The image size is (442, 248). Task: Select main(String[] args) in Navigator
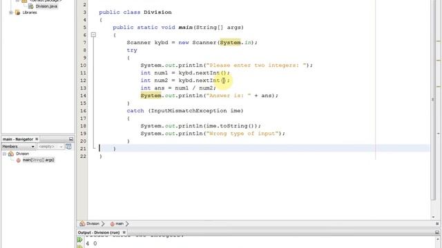[x=39, y=160]
